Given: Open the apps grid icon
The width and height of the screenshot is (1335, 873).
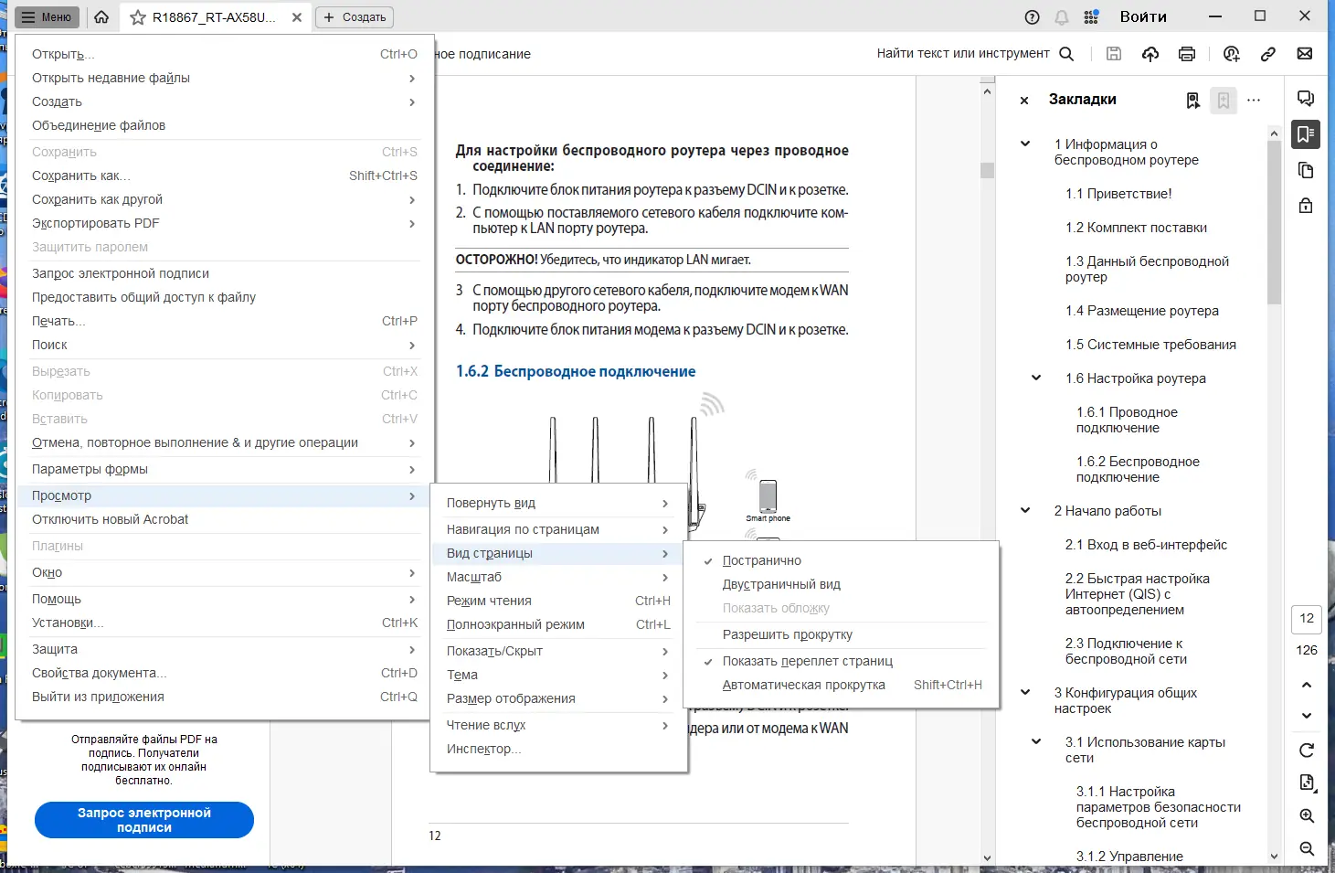Looking at the screenshot, I should pyautogui.click(x=1091, y=17).
